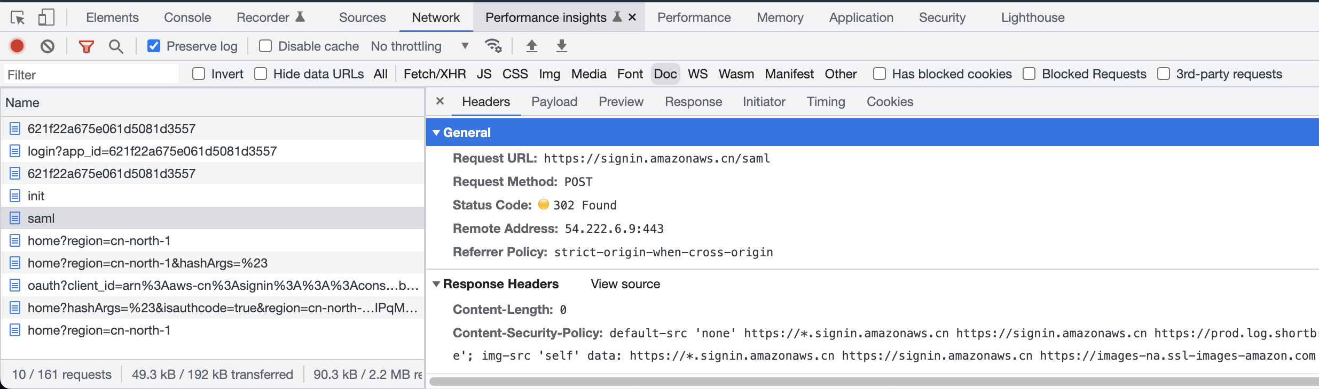
Task: Switch to the Payload tab
Action: point(554,101)
